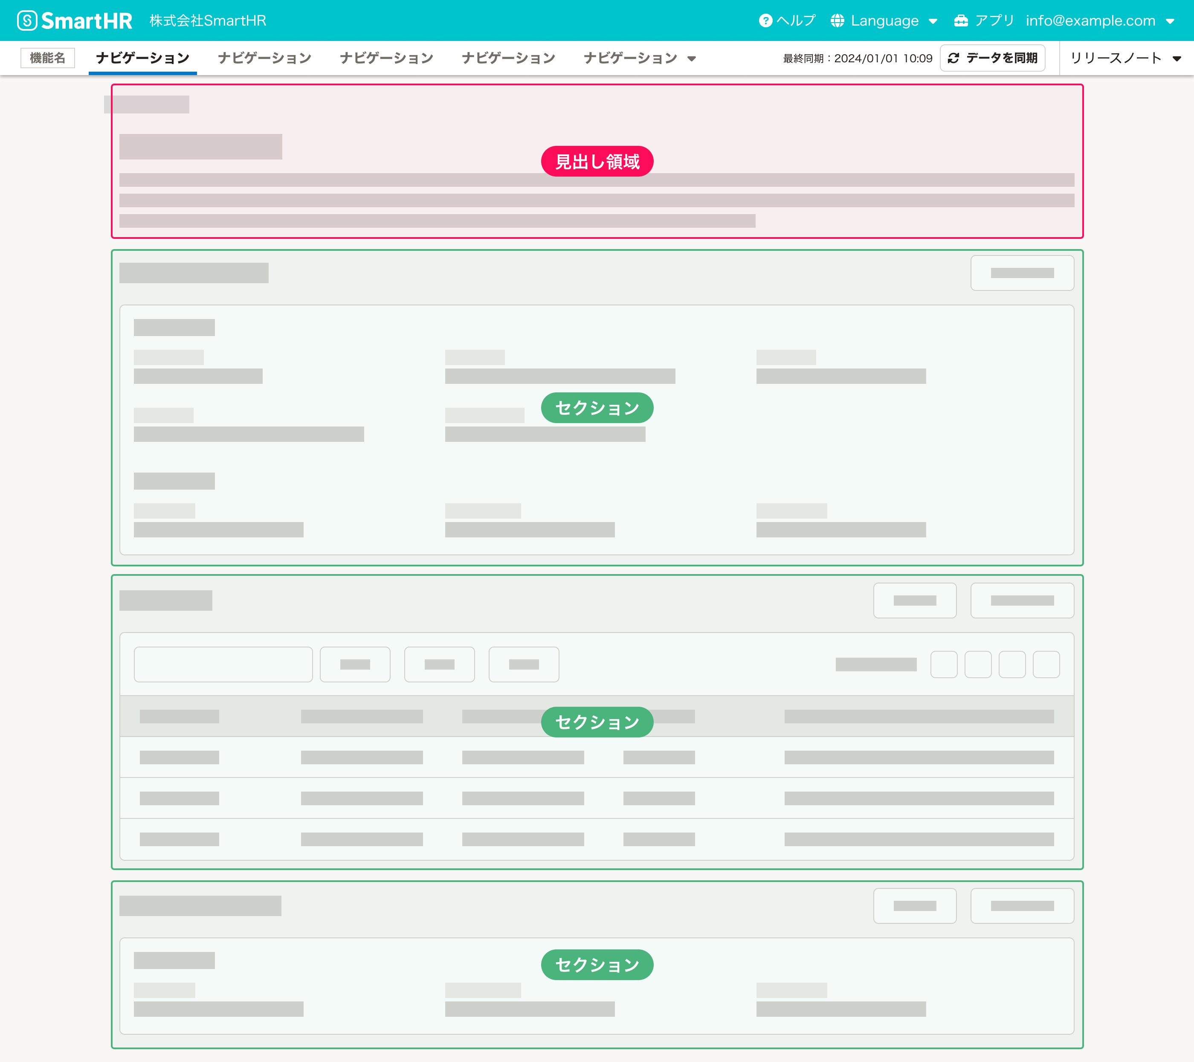
Task: Open the fifth ナビゲーション dropdown arrow
Action: coord(692,58)
